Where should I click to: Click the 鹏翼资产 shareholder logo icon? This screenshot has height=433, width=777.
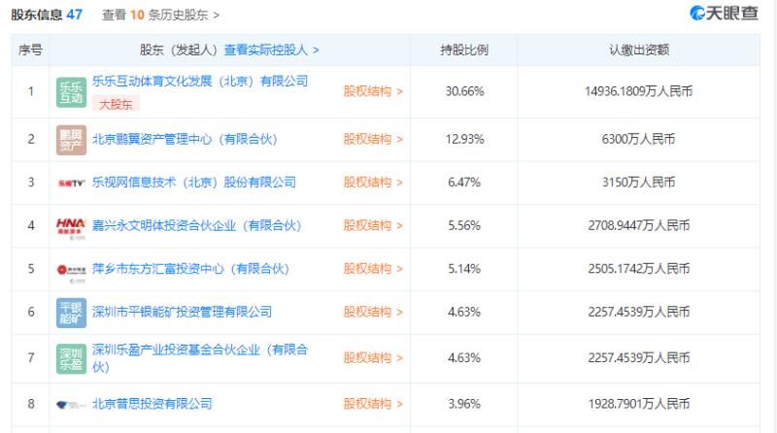(x=71, y=140)
